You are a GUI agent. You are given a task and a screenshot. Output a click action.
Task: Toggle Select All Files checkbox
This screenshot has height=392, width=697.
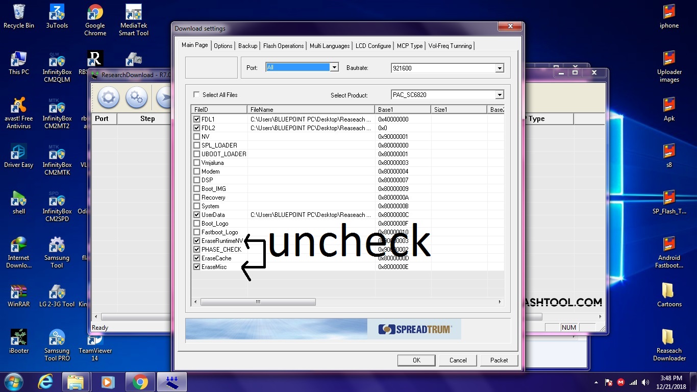pyautogui.click(x=196, y=94)
